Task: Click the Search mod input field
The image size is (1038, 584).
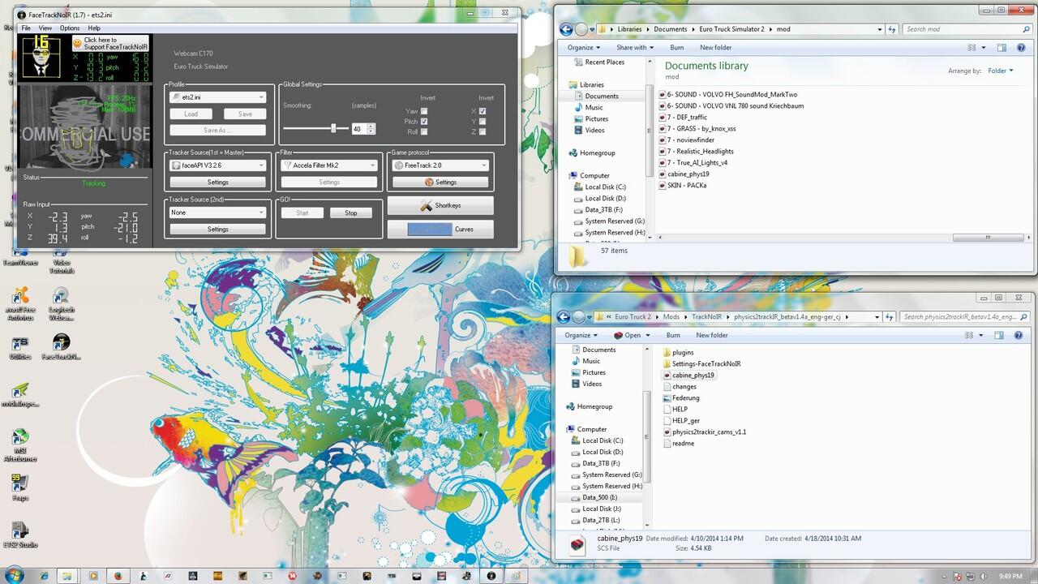Action: (961, 28)
